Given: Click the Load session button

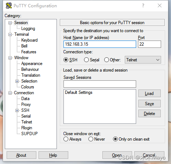Looking at the screenshot, I should 149,94.
